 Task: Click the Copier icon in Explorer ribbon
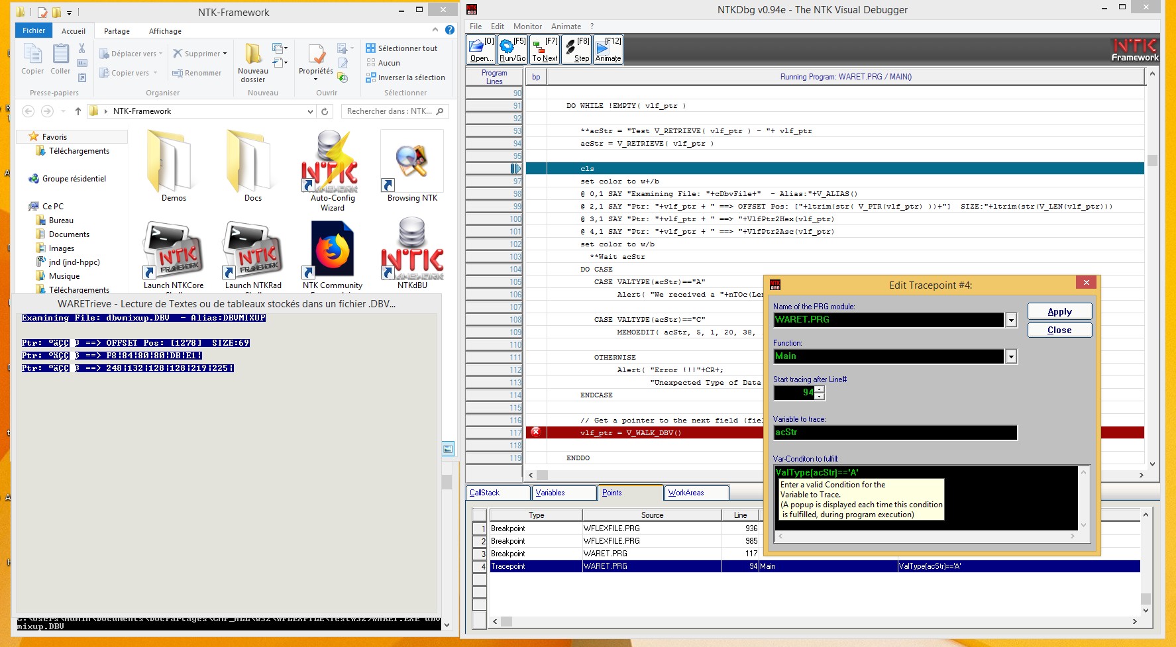(32, 59)
